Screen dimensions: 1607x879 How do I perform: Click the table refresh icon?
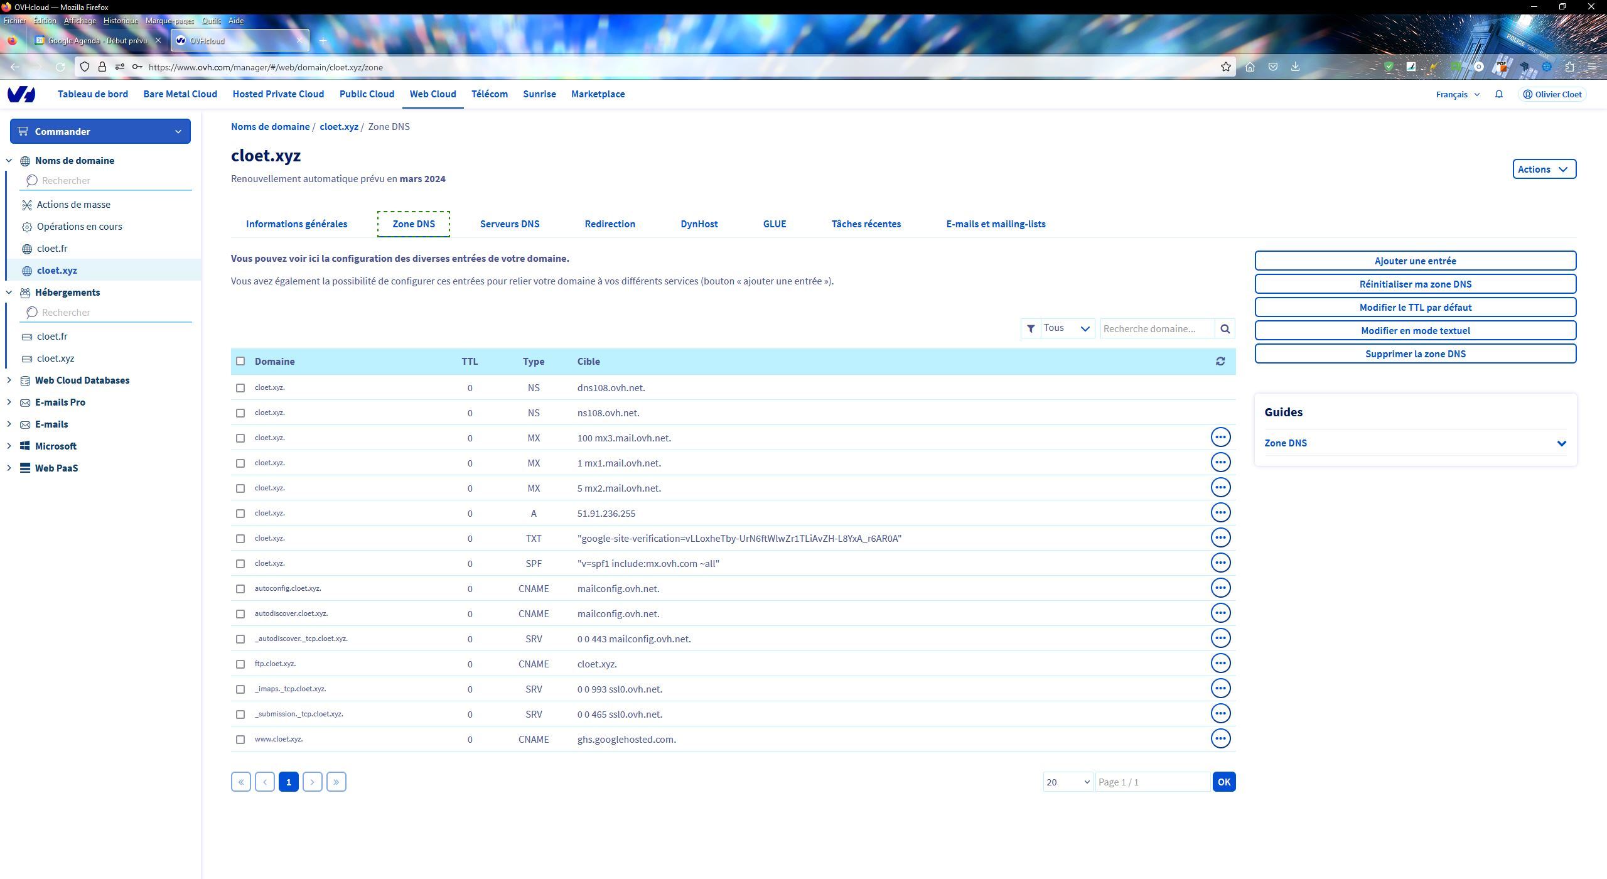tap(1220, 361)
